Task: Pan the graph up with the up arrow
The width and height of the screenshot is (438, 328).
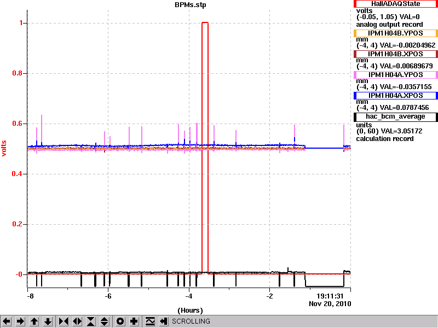Action: click(x=34, y=321)
